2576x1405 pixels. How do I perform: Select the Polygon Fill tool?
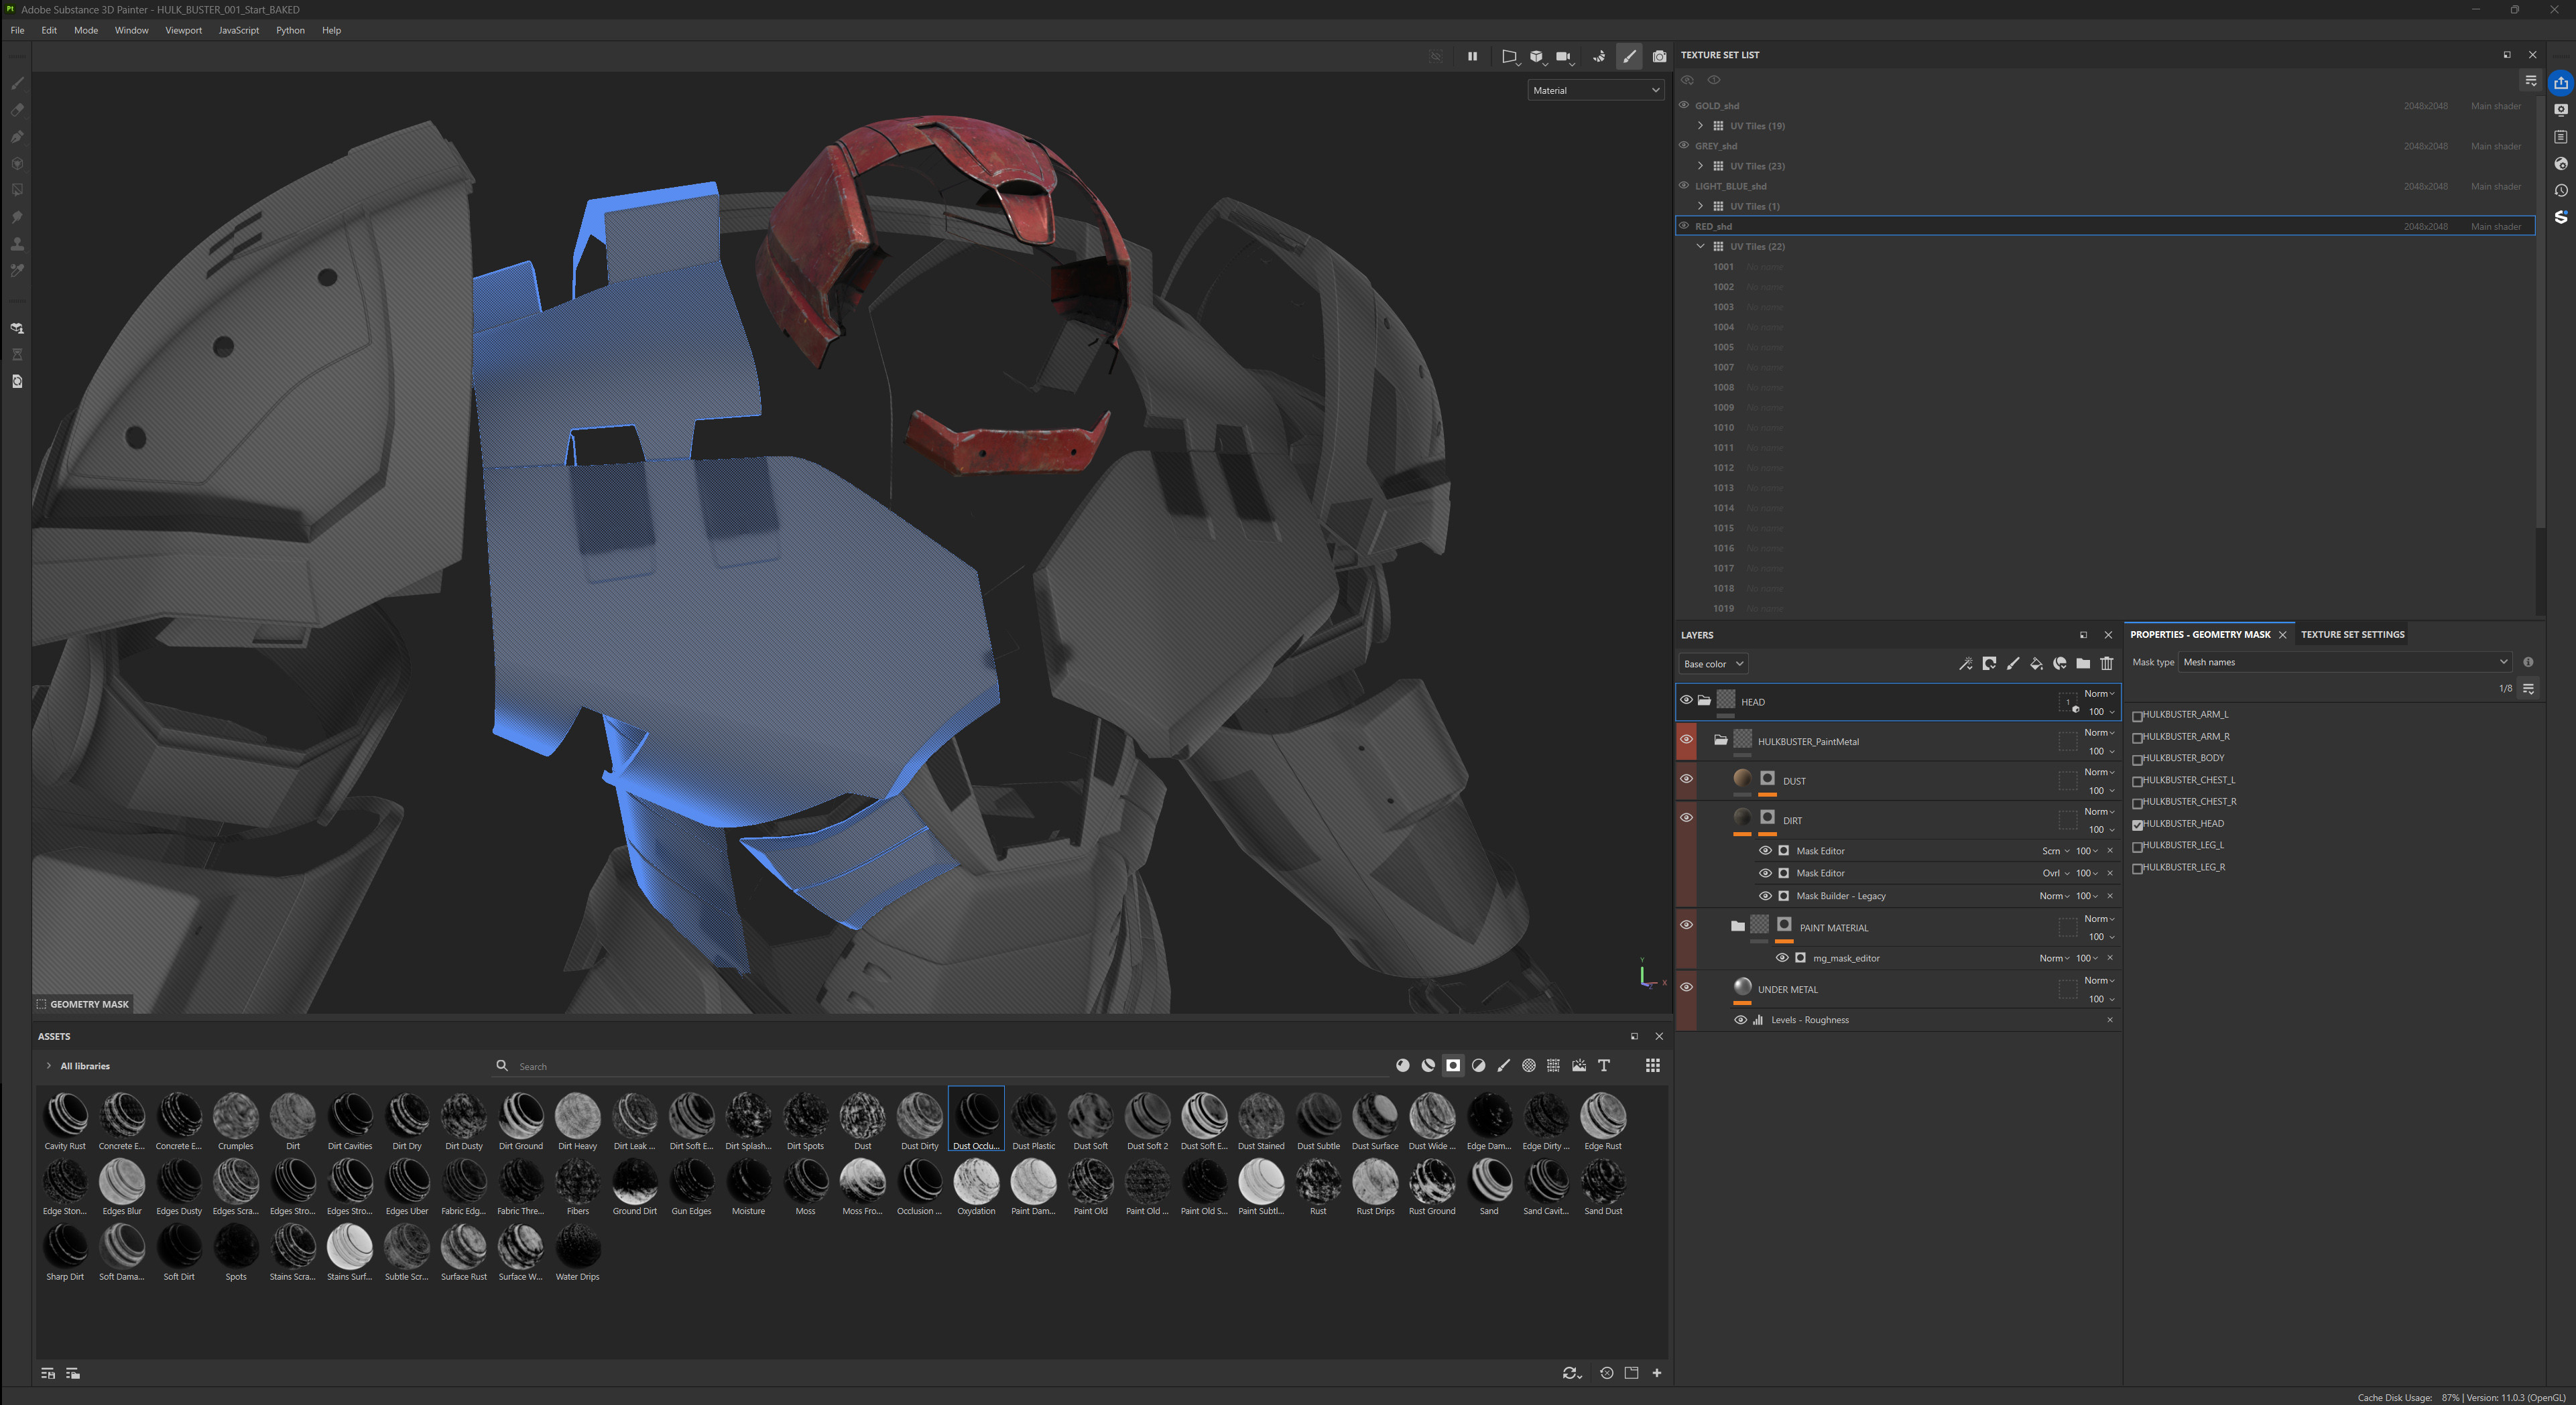coord(17,190)
